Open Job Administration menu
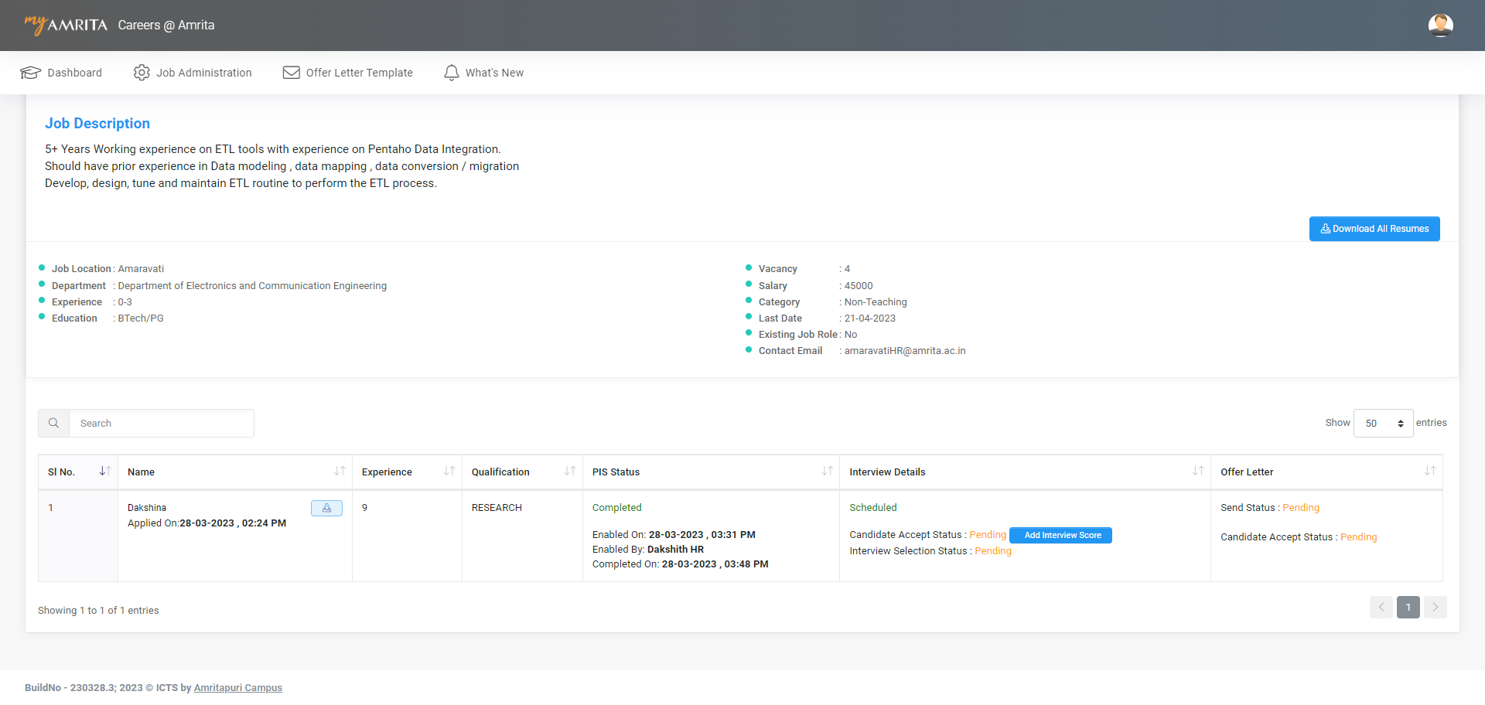 (193, 73)
